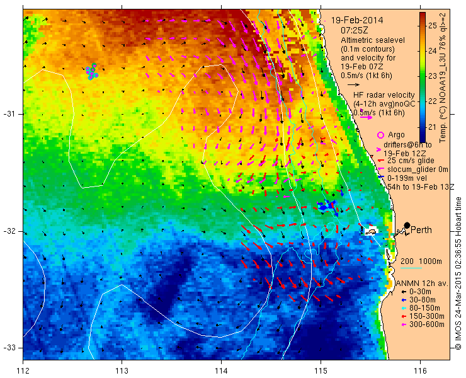The height and width of the screenshot is (378, 466).
Task: Click the colorbar value 25 label
Action: tap(433, 26)
